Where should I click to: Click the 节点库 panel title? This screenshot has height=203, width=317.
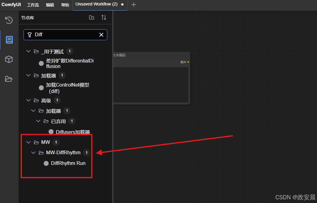(28, 18)
